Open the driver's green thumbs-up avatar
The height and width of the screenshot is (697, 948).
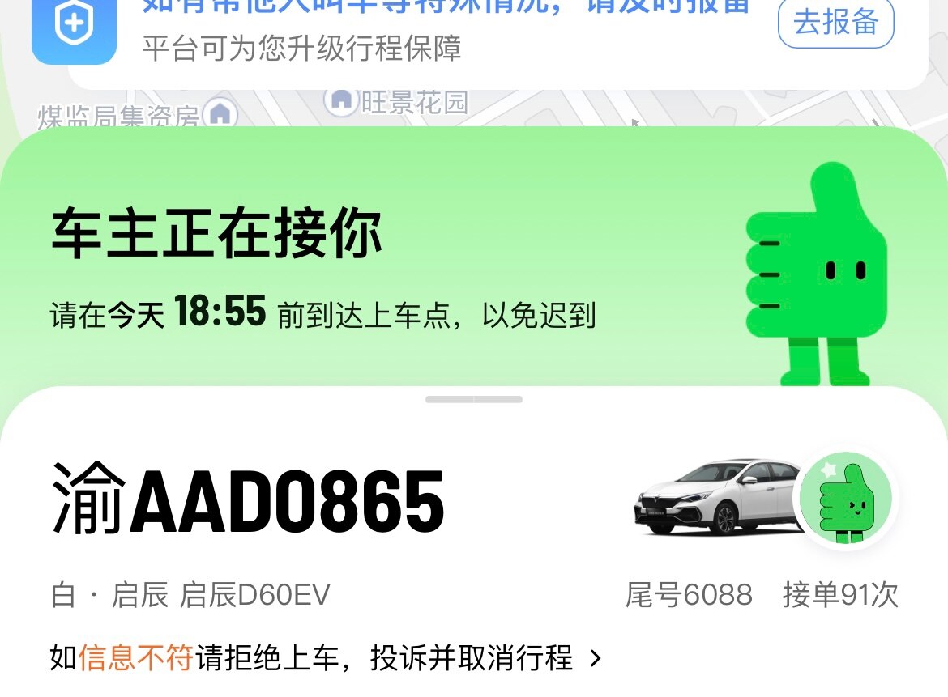click(845, 497)
